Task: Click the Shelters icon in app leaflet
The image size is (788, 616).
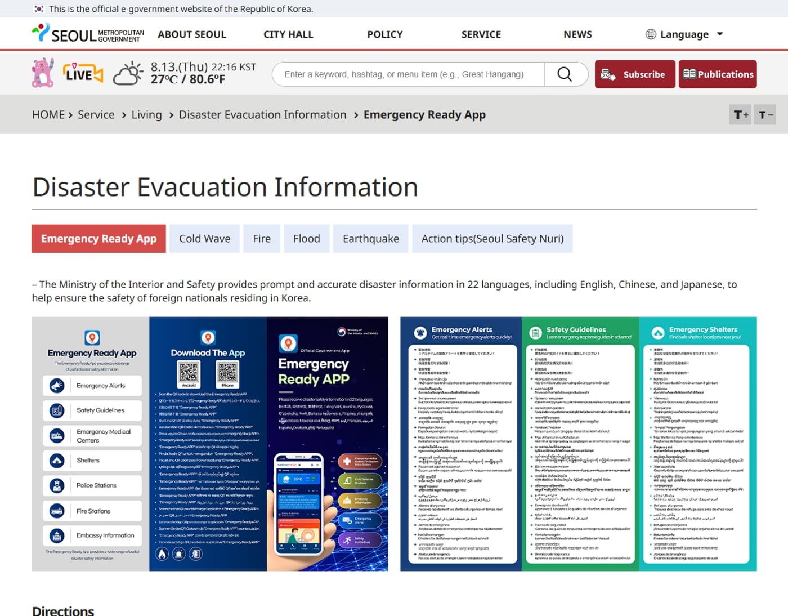Action: pyautogui.click(x=57, y=461)
